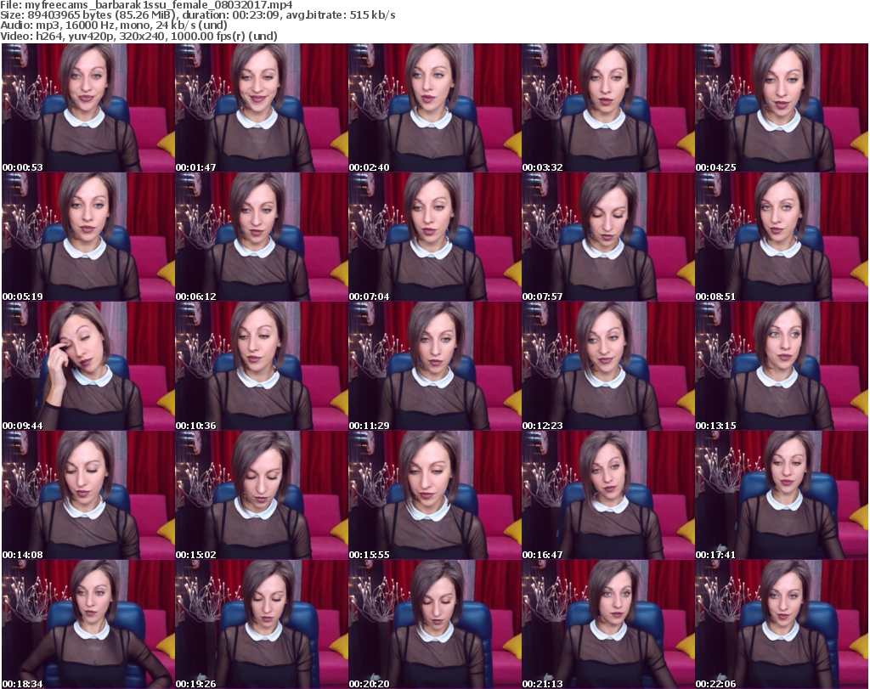Open the frame at 00:07:57
The height and width of the screenshot is (689, 870).
click(608, 237)
